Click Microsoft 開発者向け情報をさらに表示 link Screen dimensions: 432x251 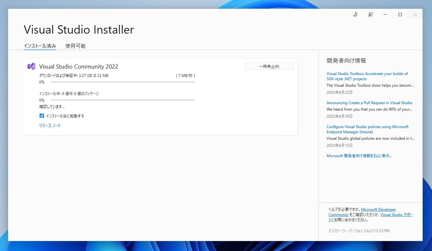coord(359,156)
